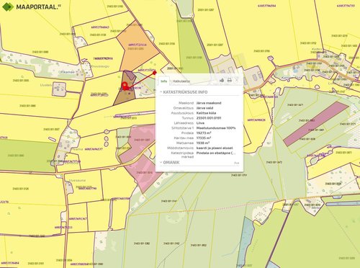Click the Ava link beside OMANIK
Viewport: 360px width, 268px height.
[236, 163]
